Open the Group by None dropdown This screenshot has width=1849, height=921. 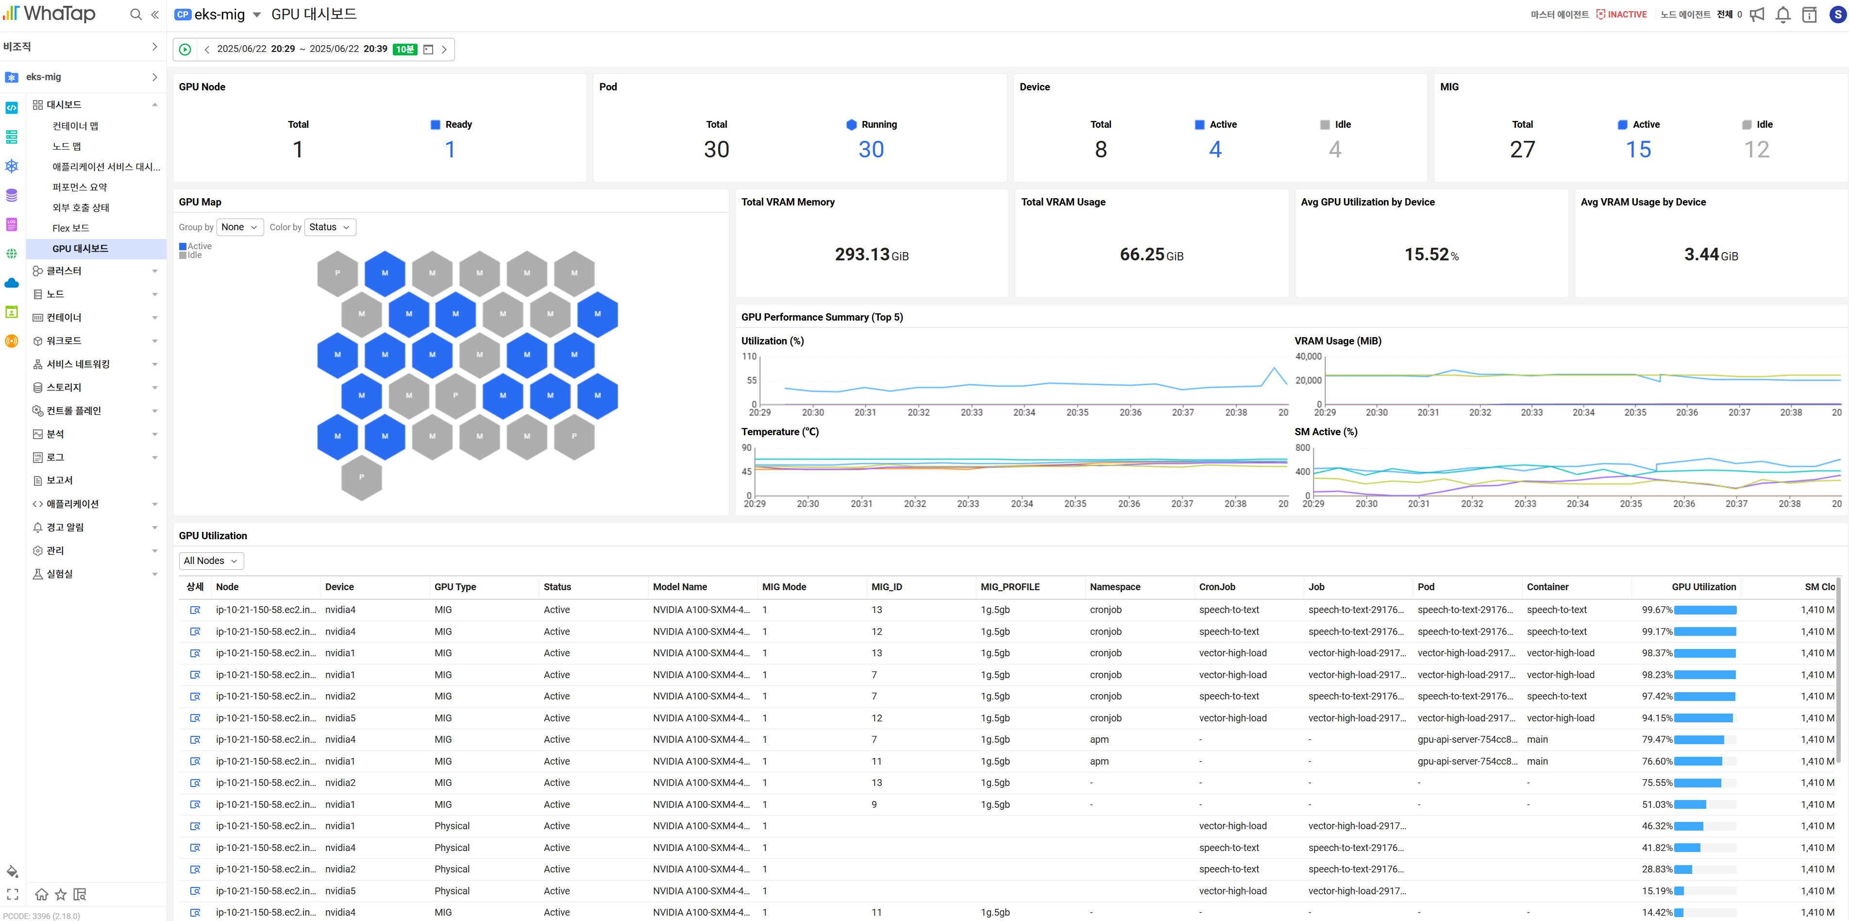coord(240,227)
